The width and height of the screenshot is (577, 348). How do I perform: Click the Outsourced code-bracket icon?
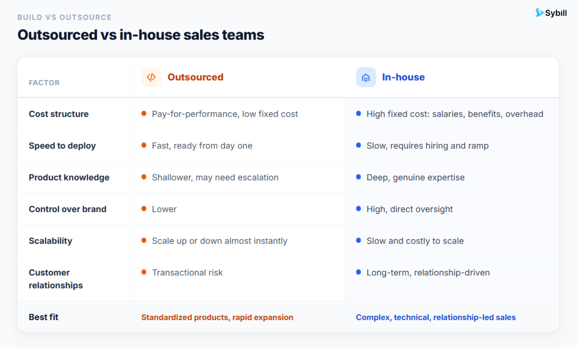coord(151,77)
